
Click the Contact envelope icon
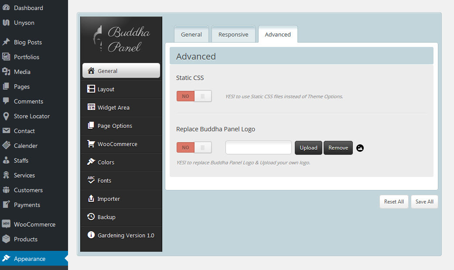6,130
